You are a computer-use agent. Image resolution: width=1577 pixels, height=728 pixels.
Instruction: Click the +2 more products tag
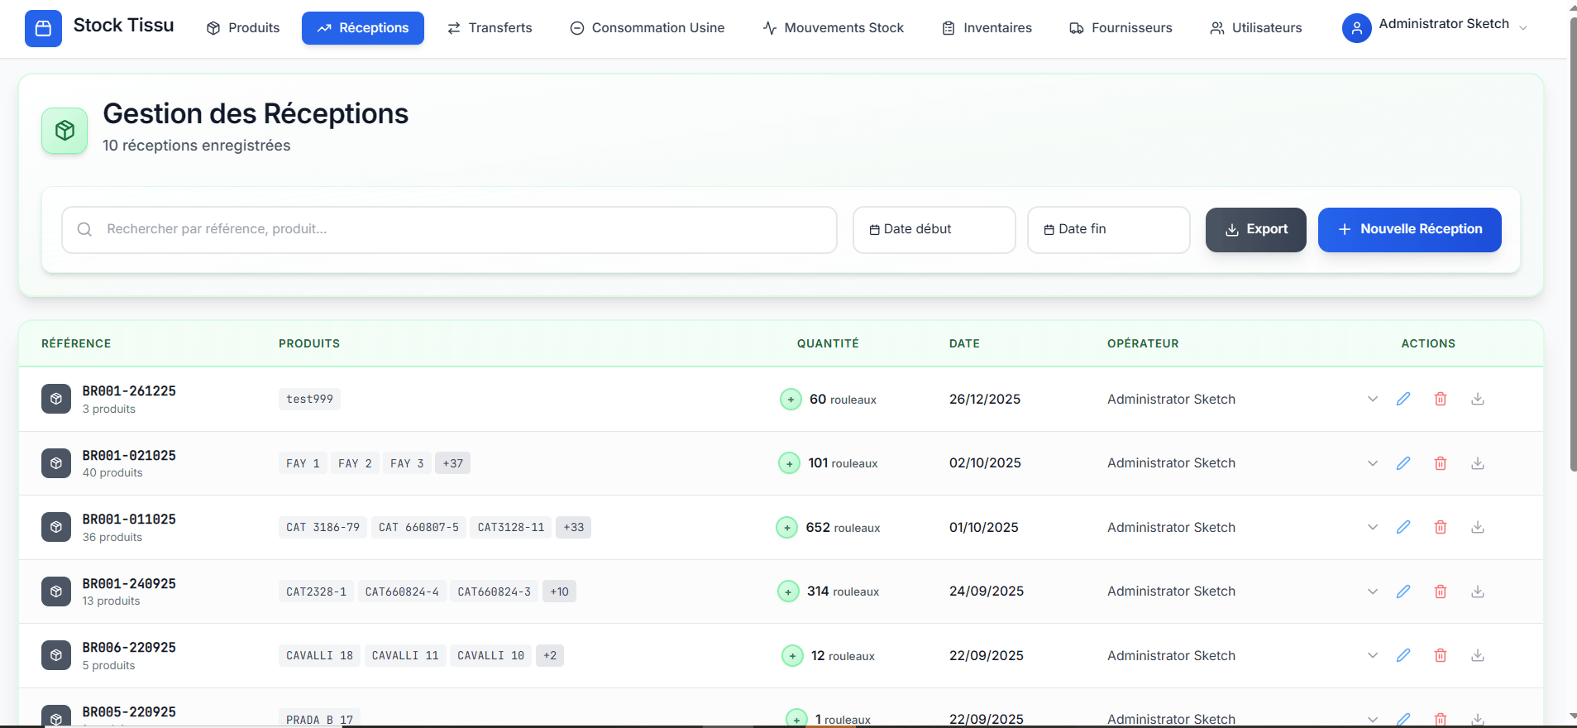(550, 655)
